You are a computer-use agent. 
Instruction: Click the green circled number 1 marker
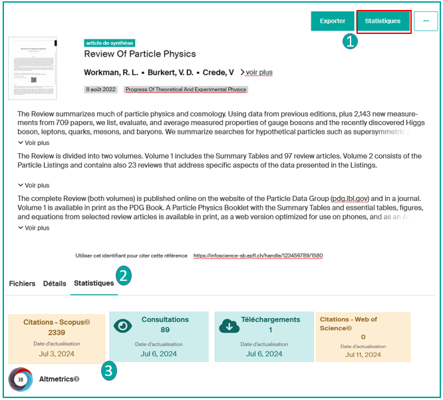click(x=350, y=41)
